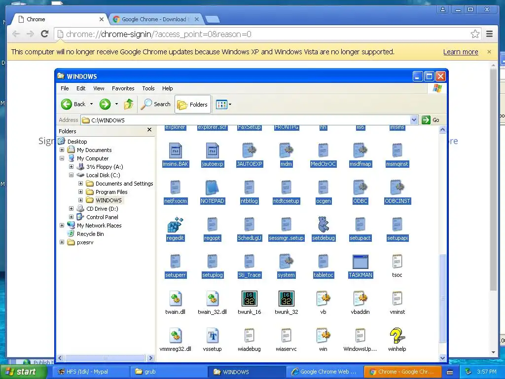
Task: Open the winhelp question mark icon
Action: 397,336
